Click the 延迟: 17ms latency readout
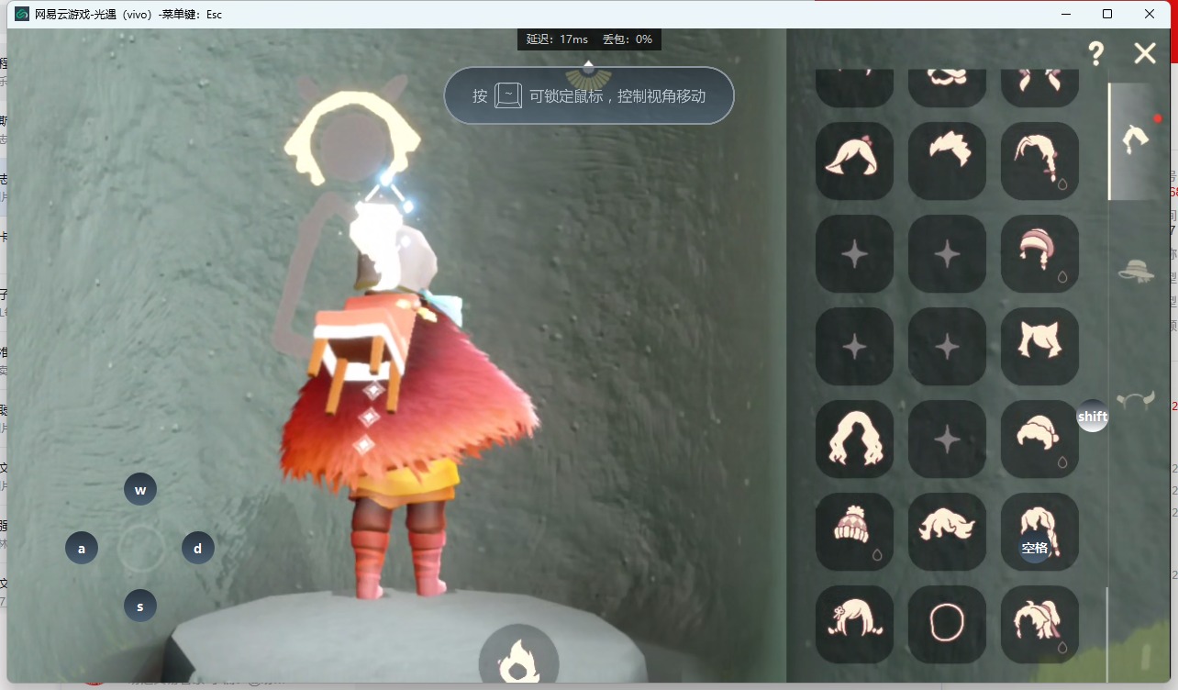 [x=557, y=39]
